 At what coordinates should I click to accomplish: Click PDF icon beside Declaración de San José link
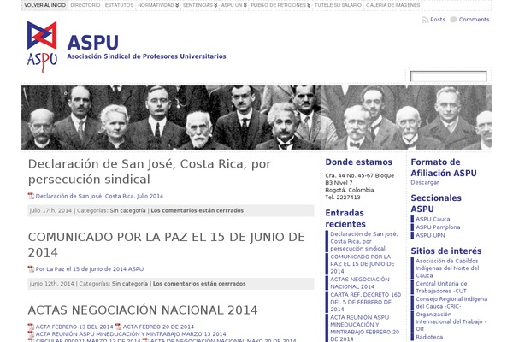31,196
